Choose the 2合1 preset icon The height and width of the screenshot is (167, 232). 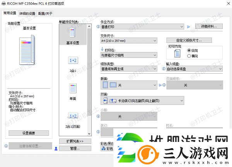click(73, 60)
